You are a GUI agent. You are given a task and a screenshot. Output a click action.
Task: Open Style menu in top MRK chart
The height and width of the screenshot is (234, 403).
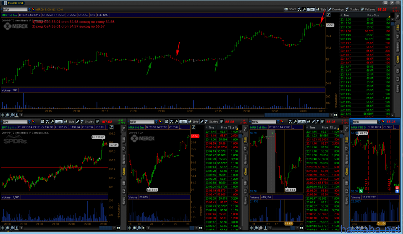[x=321, y=10]
